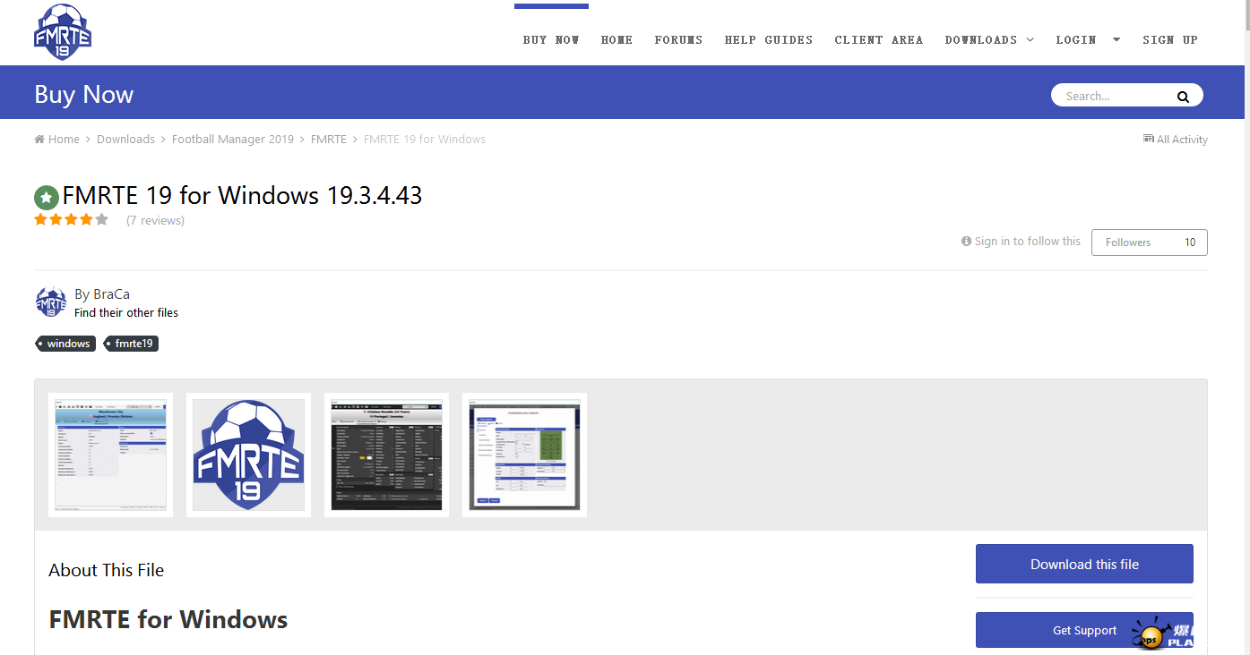Click the green featured star badge
The height and width of the screenshot is (655, 1250).
47,198
